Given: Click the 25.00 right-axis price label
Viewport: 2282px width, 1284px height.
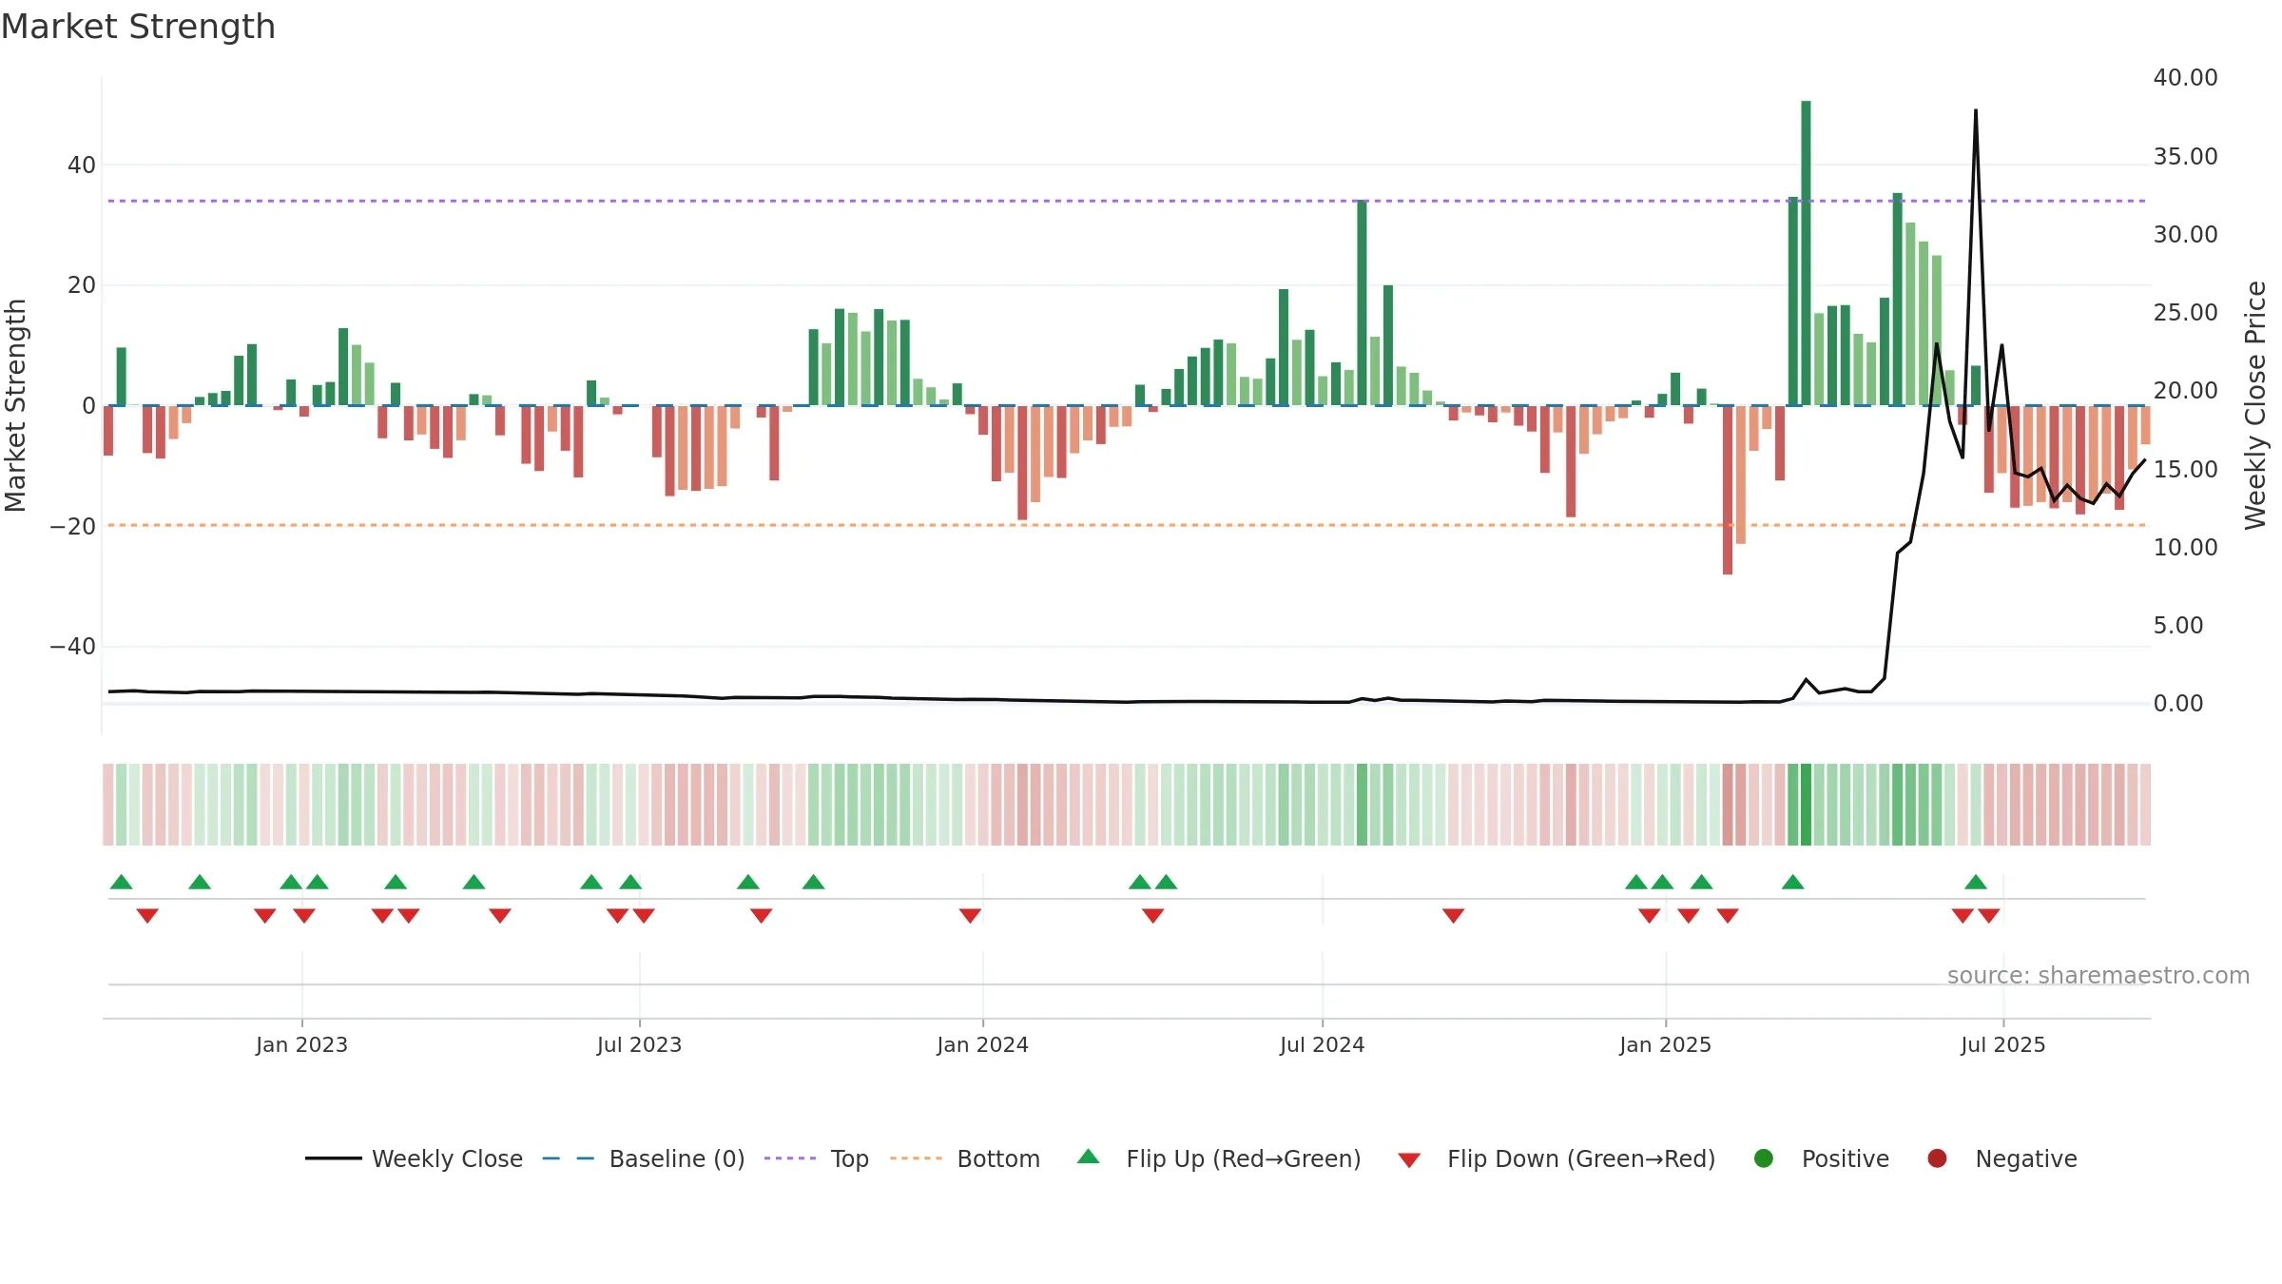Looking at the screenshot, I should tap(2185, 313).
